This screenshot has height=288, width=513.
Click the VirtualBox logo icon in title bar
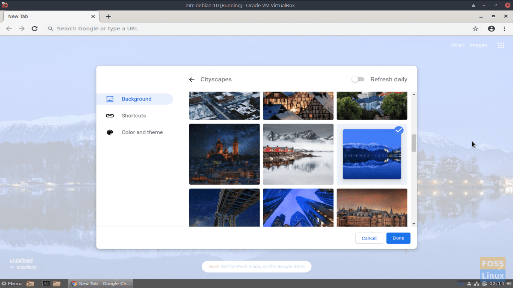tap(5, 5)
